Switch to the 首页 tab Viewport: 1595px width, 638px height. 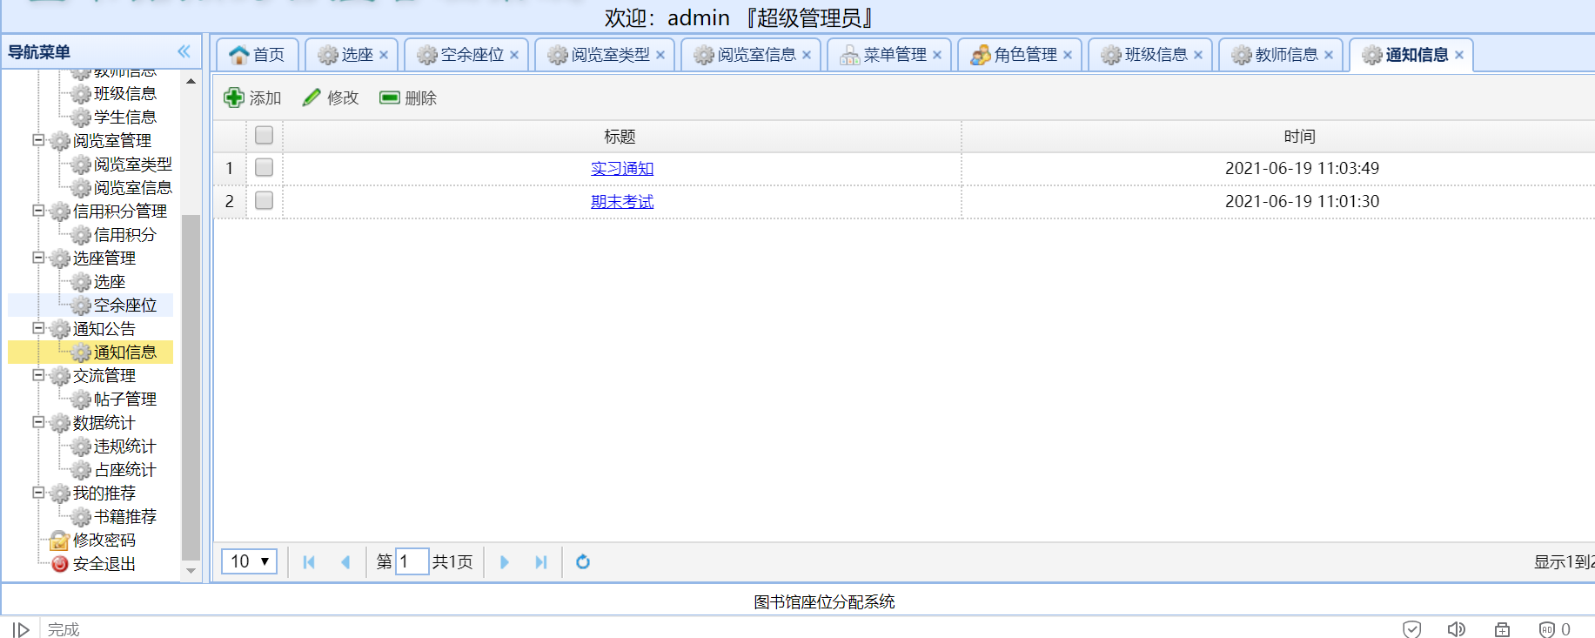coord(258,55)
